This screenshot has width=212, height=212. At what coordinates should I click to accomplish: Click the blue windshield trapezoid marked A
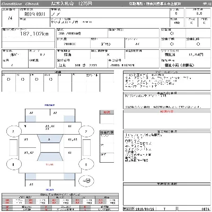point(50,139)
